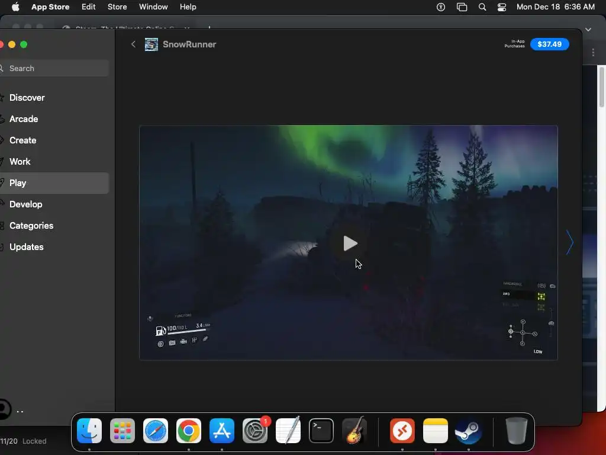Open the Edit menu
The image size is (606, 455).
[x=89, y=7]
